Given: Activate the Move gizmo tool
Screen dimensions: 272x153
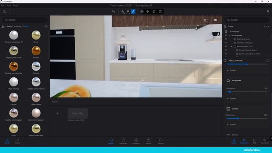Looking at the screenshot, I should point(147,11).
